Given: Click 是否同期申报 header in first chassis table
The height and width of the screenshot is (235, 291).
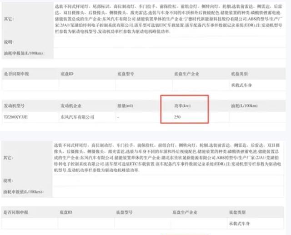Looking at the screenshot, I should (x=16, y=73).
